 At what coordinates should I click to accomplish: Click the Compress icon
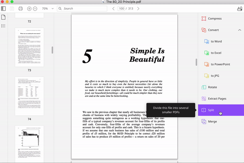pyautogui.click(x=204, y=19)
